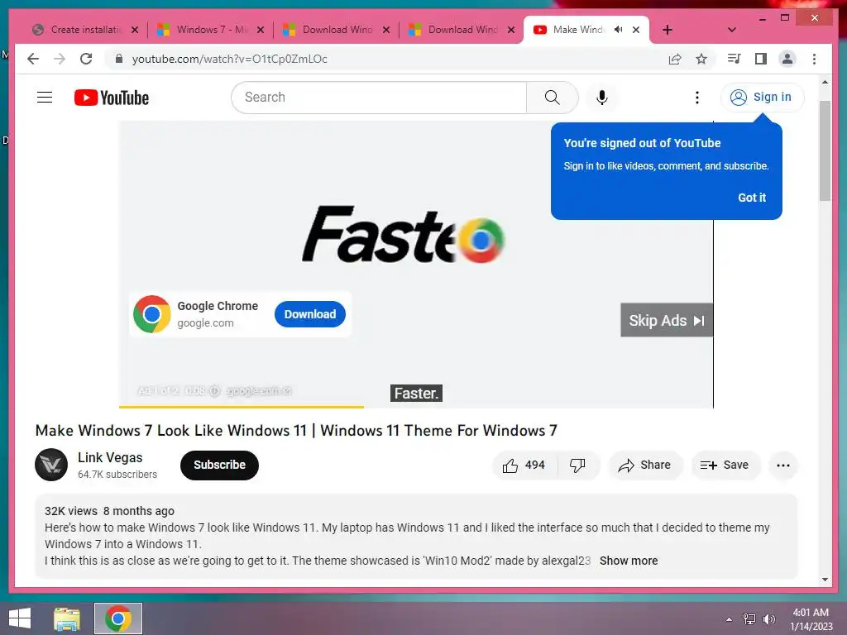
Task: Open Chrome side panel
Action: coord(761,59)
